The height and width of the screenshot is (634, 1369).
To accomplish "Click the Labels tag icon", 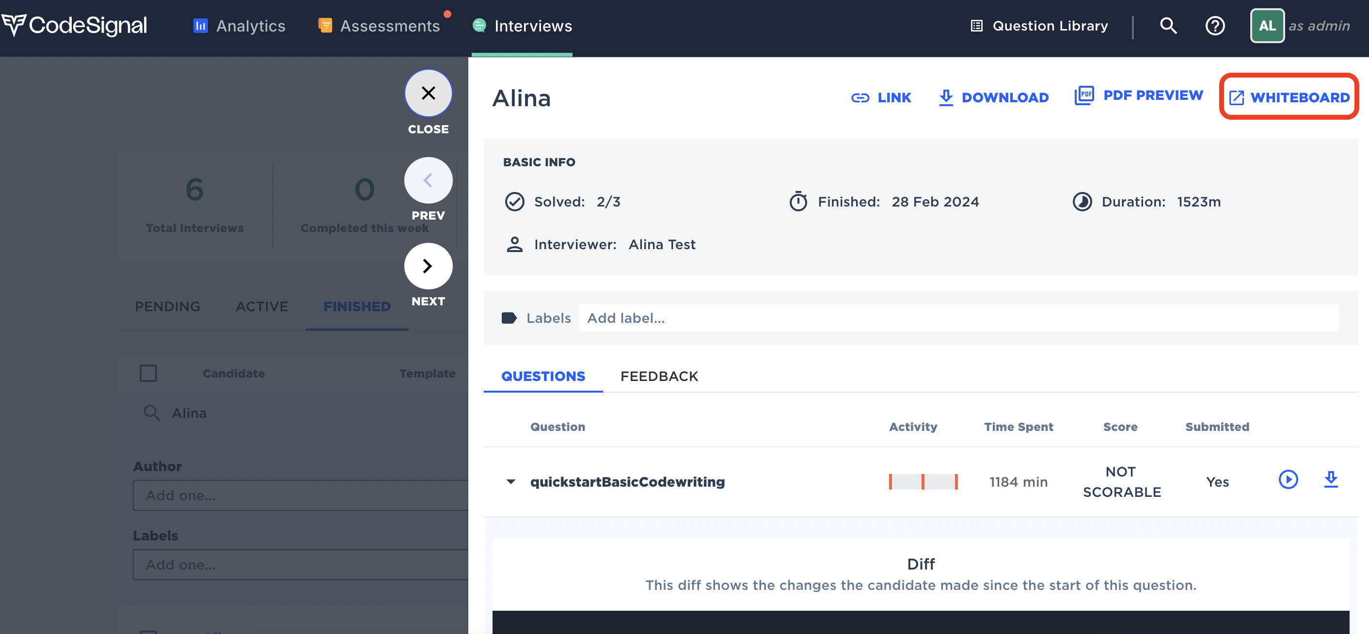I will click(x=509, y=318).
